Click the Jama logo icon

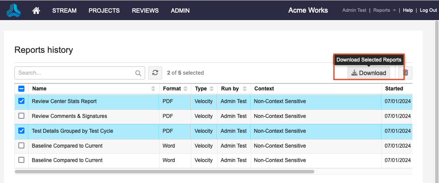click(14, 10)
